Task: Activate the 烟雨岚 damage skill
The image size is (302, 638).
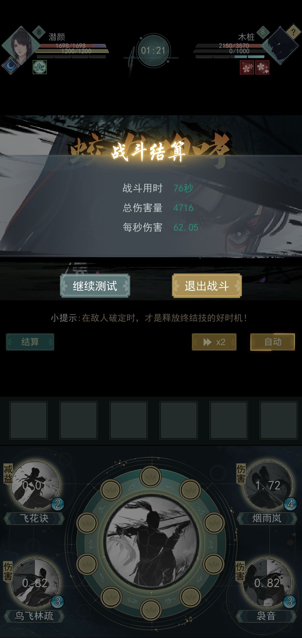Action: [x=267, y=485]
